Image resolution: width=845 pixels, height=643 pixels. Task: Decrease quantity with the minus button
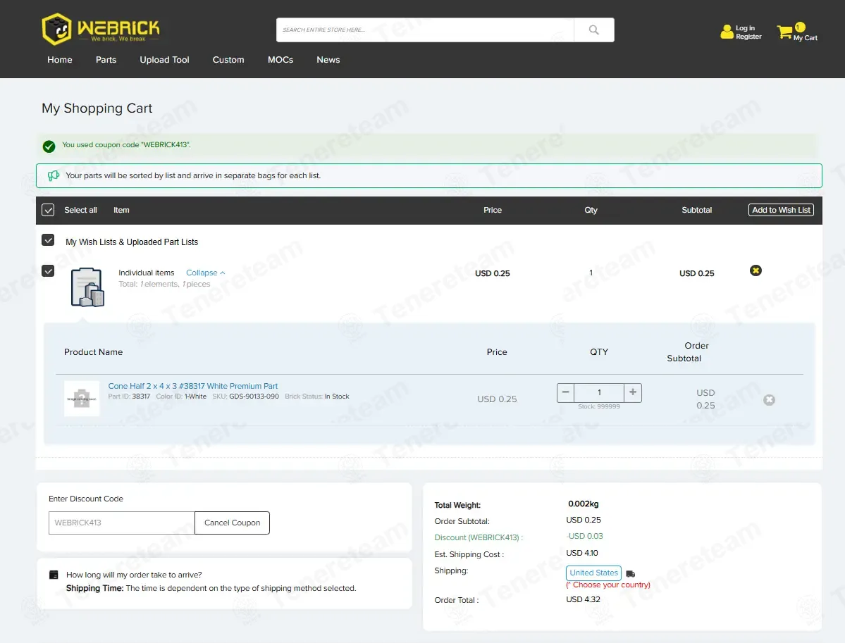(x=565, y=392)
